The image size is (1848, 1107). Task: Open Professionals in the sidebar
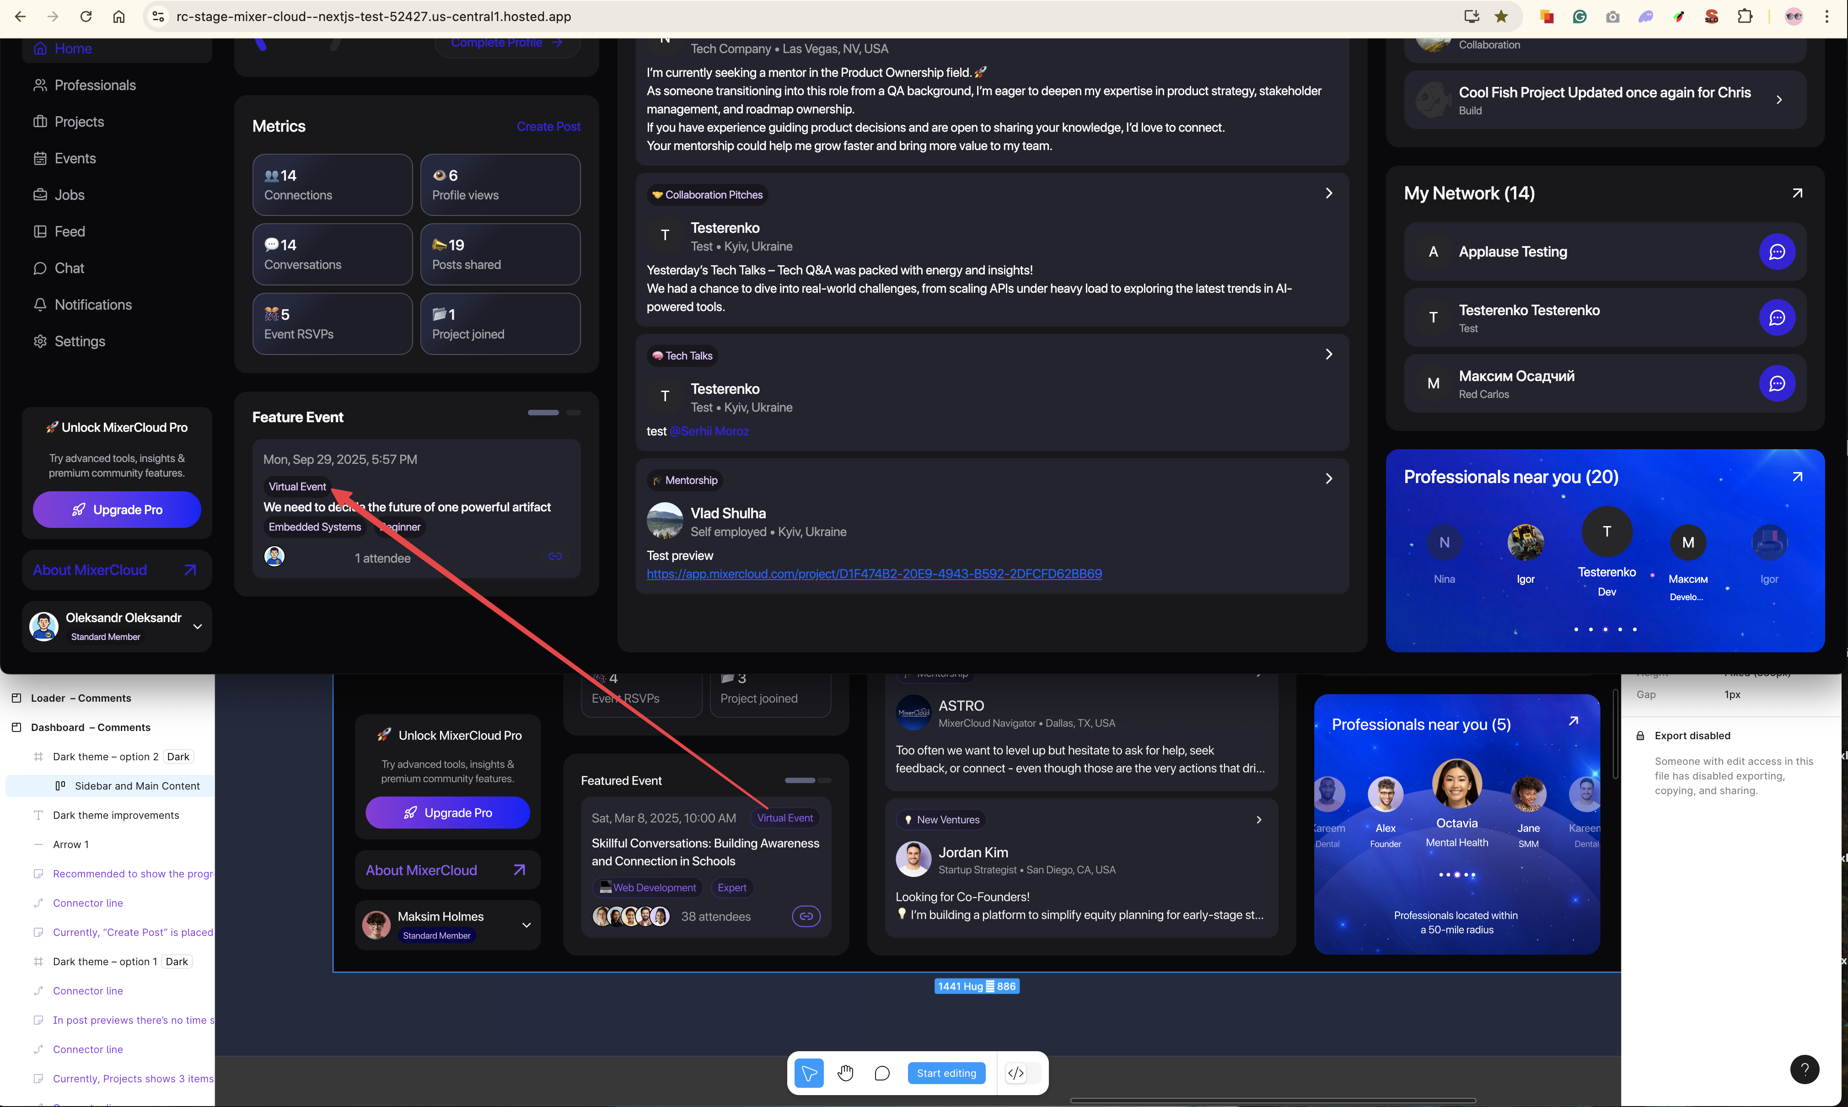click(x=95, y=85)
